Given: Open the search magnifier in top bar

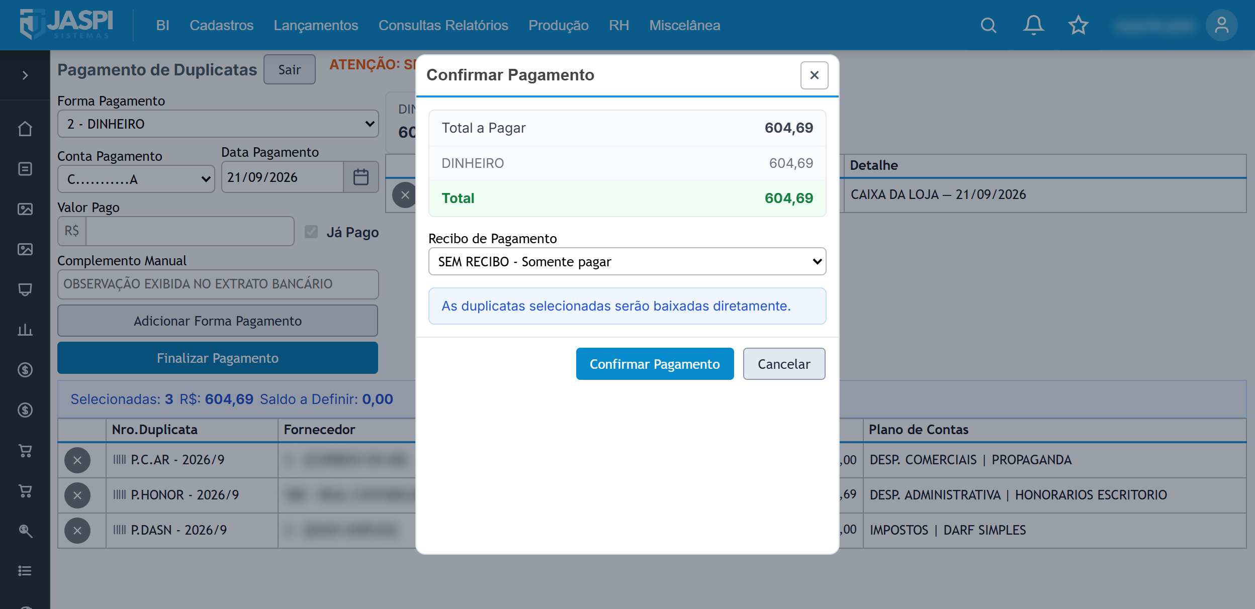Looking at the screenshot, I should [x=988, y=25].
